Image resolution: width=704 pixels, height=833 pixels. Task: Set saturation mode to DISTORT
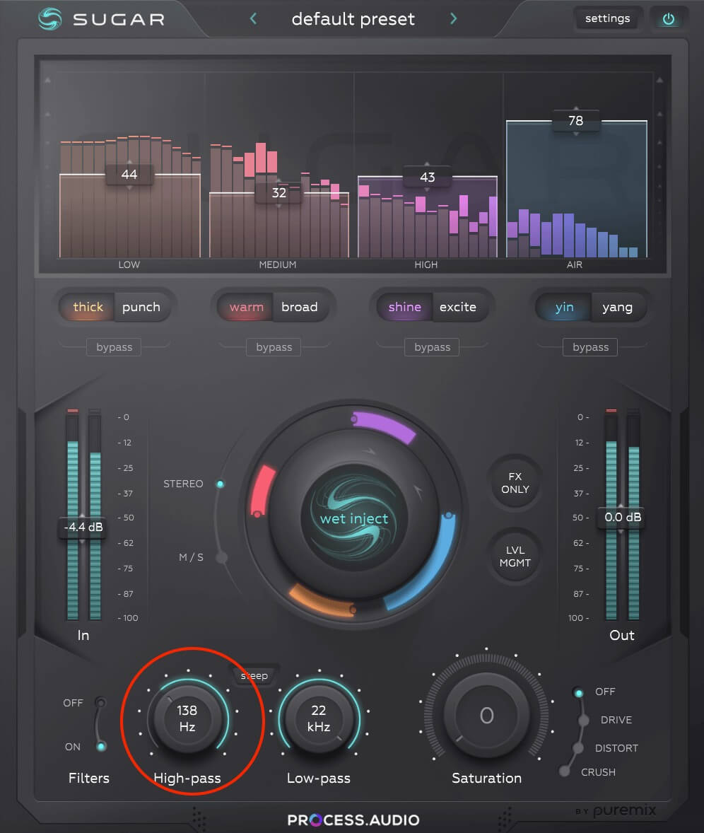click(577, 748)
